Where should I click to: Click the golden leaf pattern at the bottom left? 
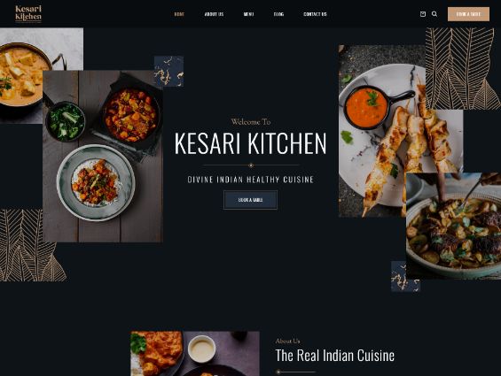click(x=30, y=245)
